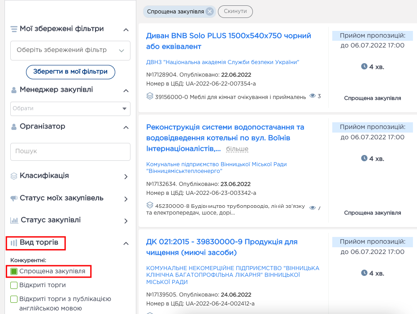
Task: Type in the Організатор Пошук field
Action: [x=70, y=152]
